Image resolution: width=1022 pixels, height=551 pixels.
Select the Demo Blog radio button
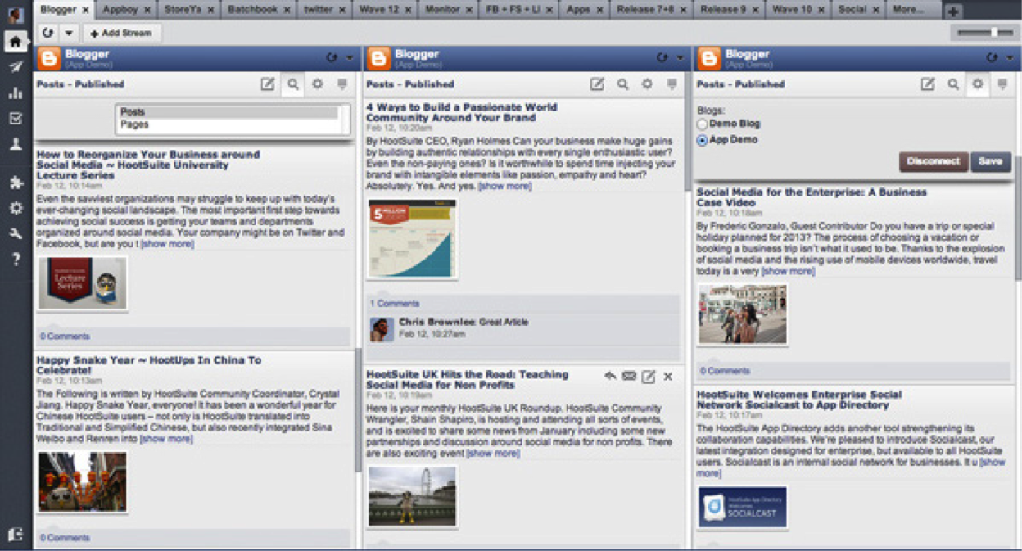point(702,124)
